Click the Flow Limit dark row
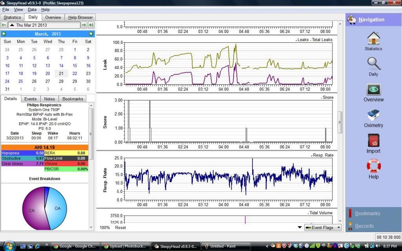Image resolution: width=402 pixels, height=251 pixels. tap(66, 158)
